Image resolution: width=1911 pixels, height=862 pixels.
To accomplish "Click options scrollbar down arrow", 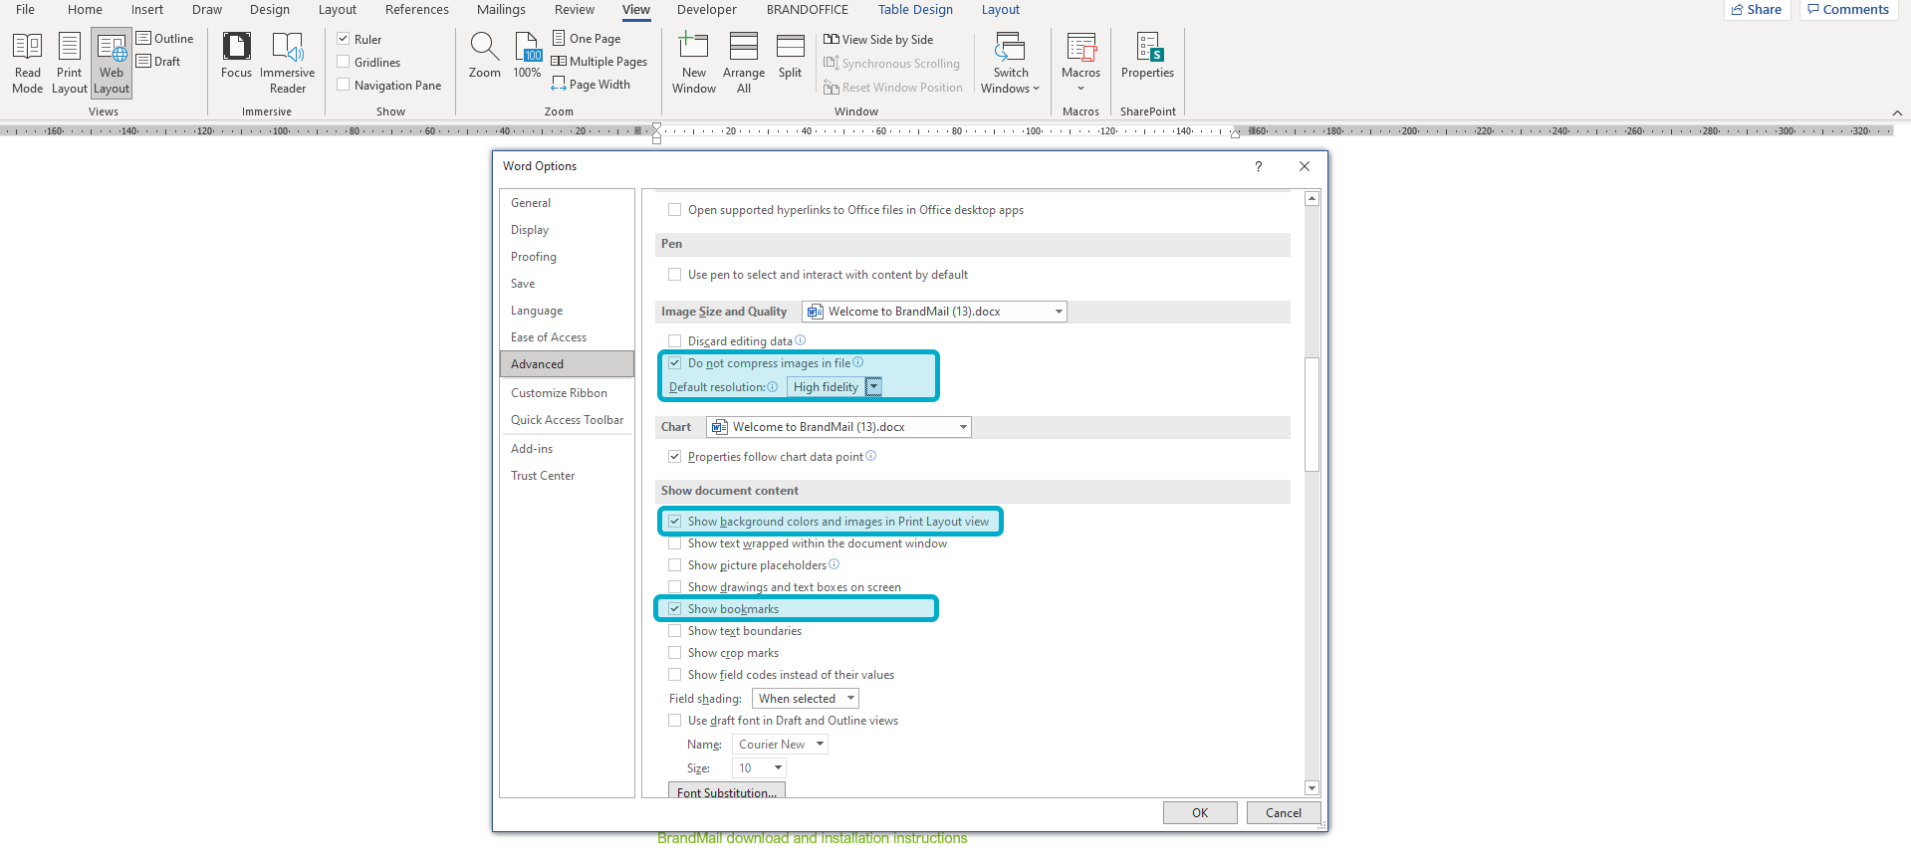I will click(x=1312, y=788).
